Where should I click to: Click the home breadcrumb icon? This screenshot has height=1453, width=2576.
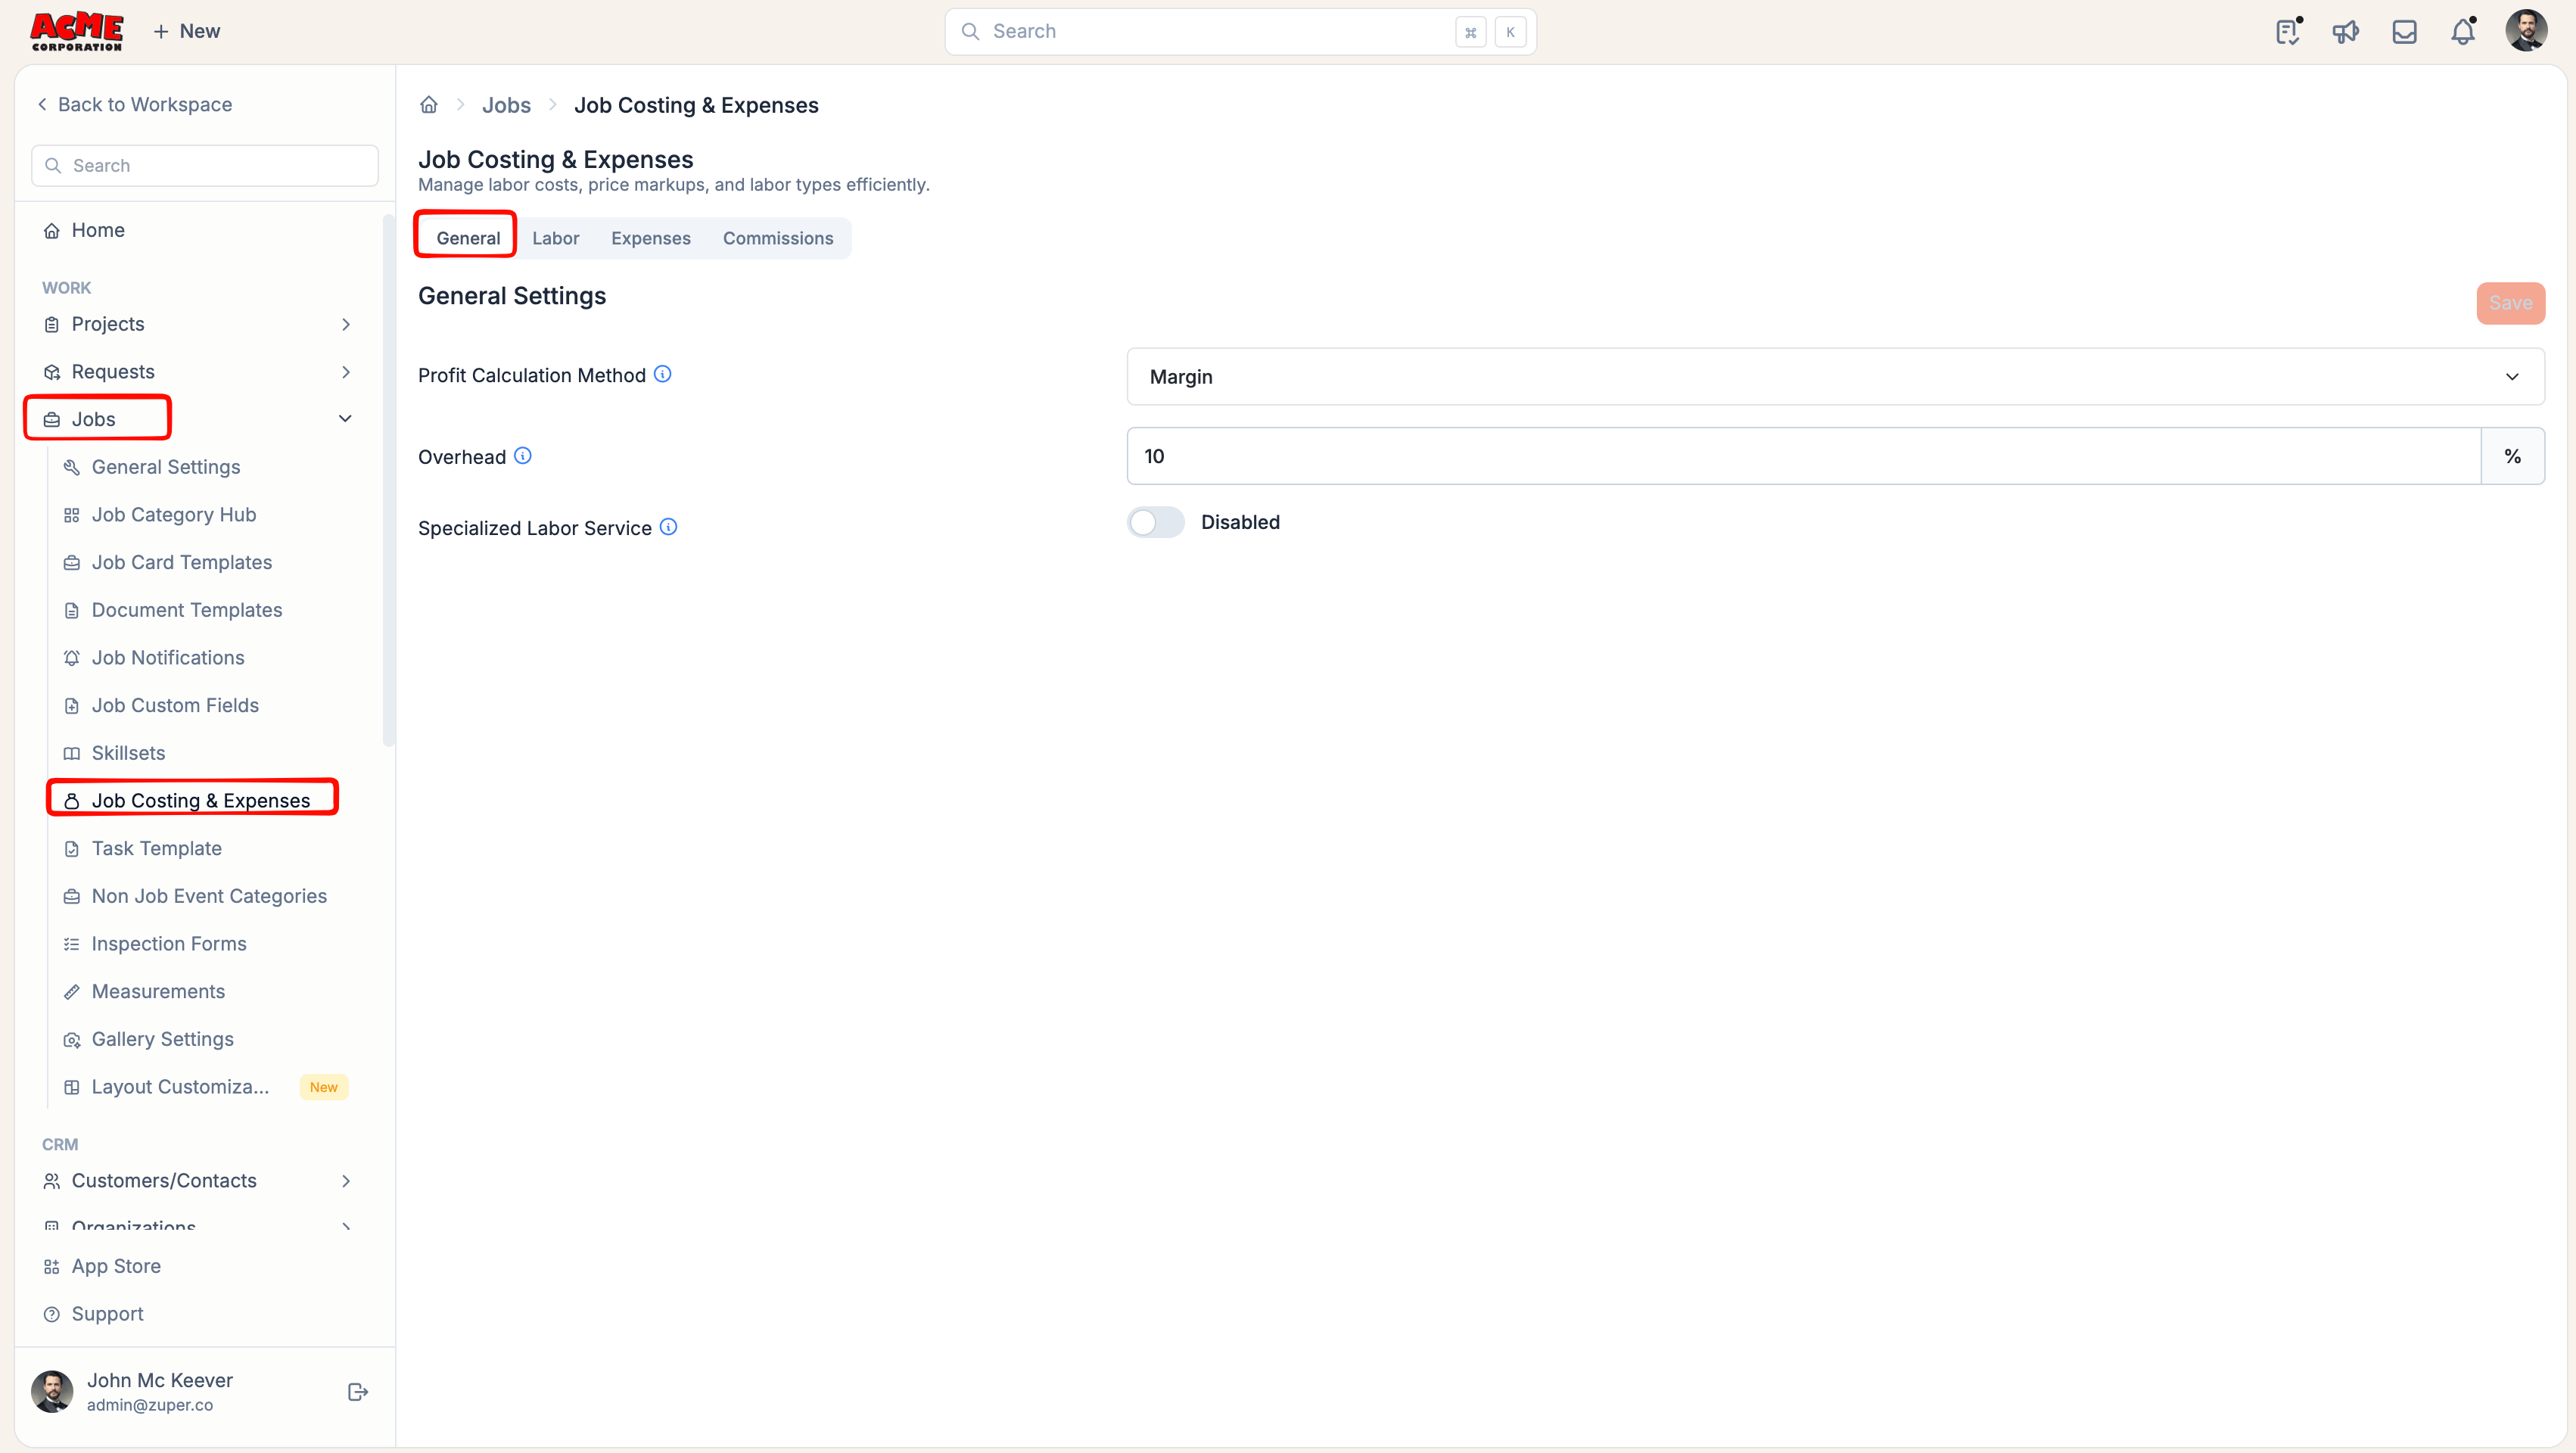pos(429,105)
